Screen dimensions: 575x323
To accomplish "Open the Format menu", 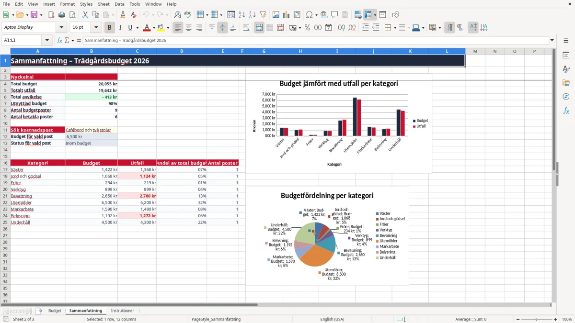I will [x=67, y=4].
